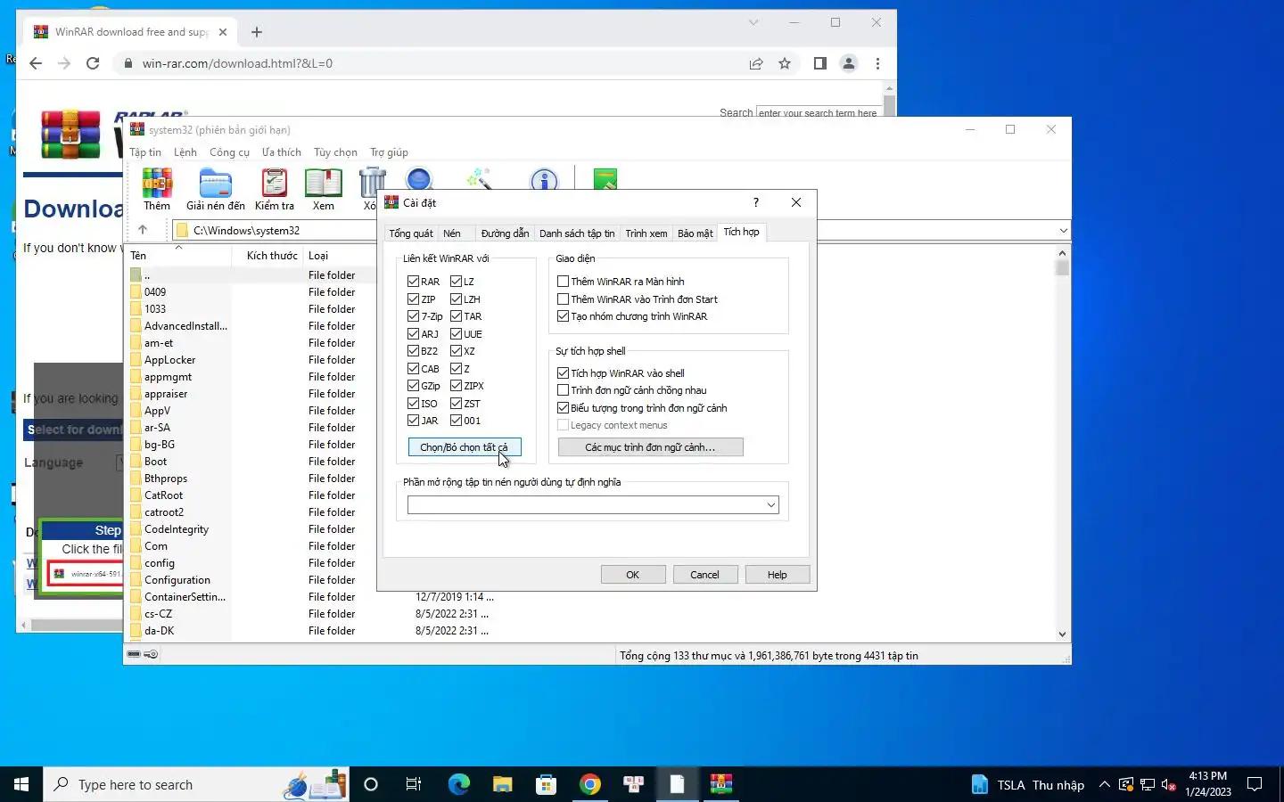Open the Tập tin menu

coord(145,152)
